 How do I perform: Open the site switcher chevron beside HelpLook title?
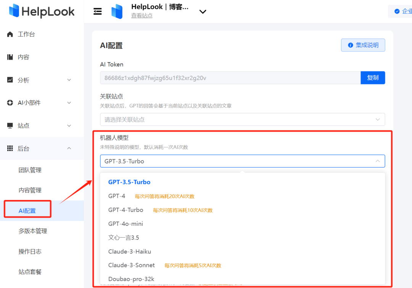(203, 11)
